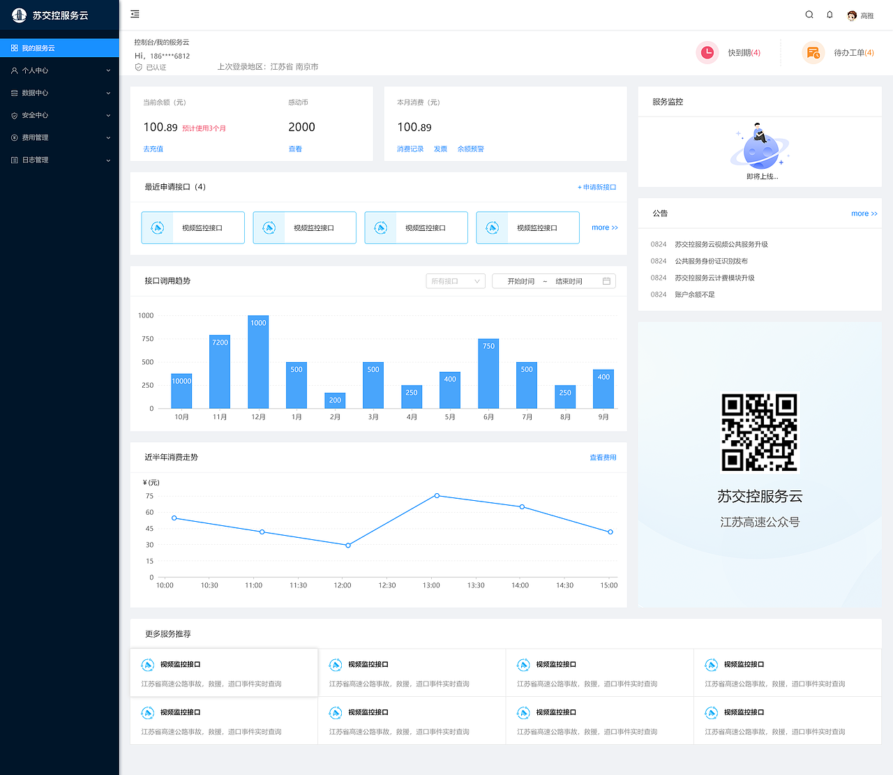Click the line chart peak point near 13:00
The width and height of the screenshot is (893, 775).
[x=437, y=495]
